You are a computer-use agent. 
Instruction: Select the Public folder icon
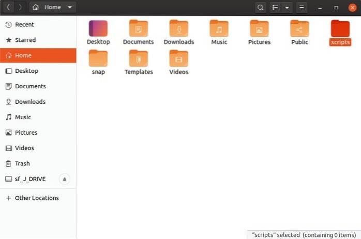point(299,29)
